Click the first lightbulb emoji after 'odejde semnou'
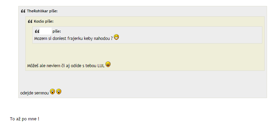This screenshot has height=123, width=268. pos(53,92)
